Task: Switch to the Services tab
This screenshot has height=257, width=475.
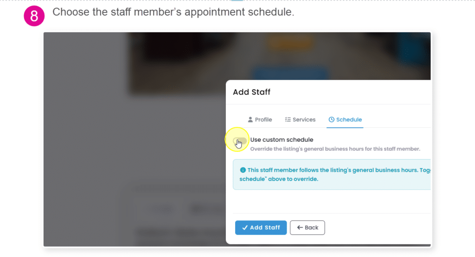Action: 300,119
